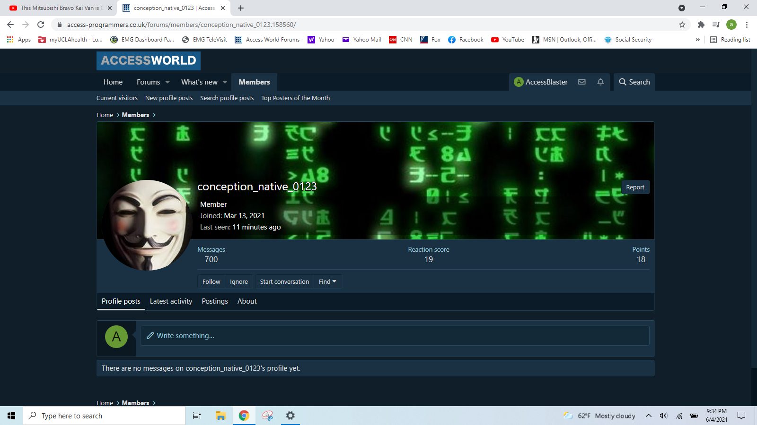Open the EMG Dashboard bookmark
This screenshot has width=757, height=425.
pyautogui.click(x=142, y=40)
